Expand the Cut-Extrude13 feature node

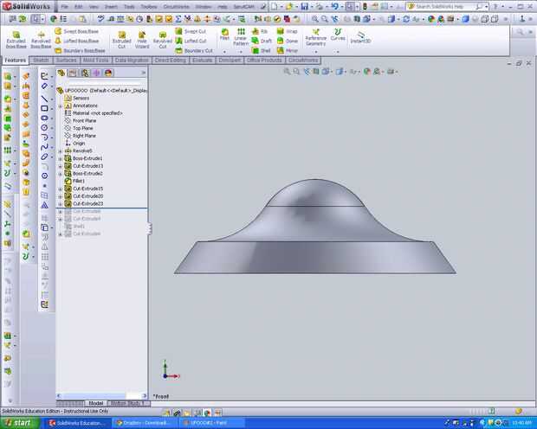61,166
